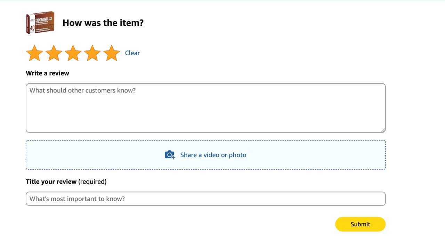This screenshot has width=445, height=250.
Task: Clear the star rating
Action: pos(132,53)
